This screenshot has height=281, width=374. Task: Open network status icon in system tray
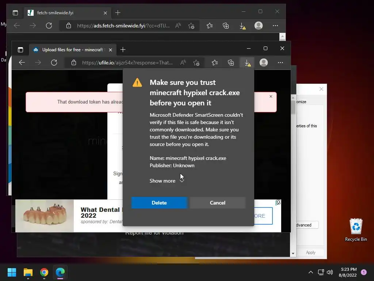[321, 272]
